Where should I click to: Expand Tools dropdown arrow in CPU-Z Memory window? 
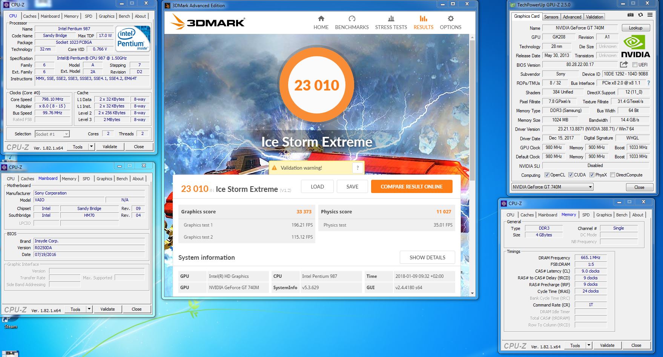[589, 345]
